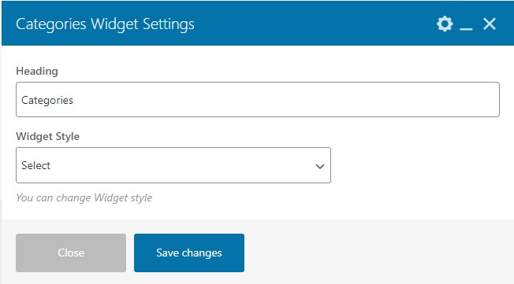
Task: Click the Save changes button
Action: [189, 253]
